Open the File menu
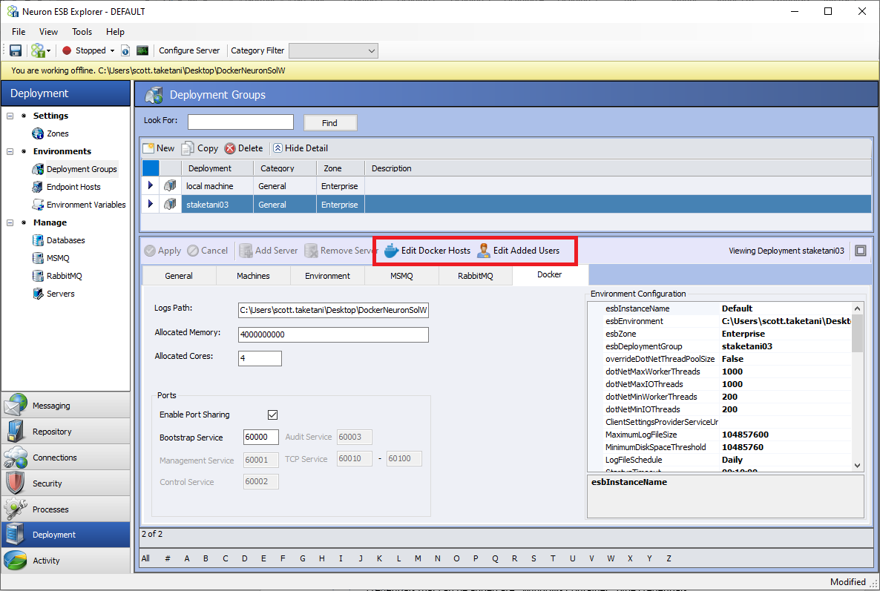Viewport: 880px width, 591px height. [x=19, y=32]
